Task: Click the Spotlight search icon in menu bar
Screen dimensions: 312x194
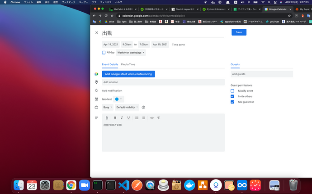Action: pyautogui.click(x=269, y=2)
